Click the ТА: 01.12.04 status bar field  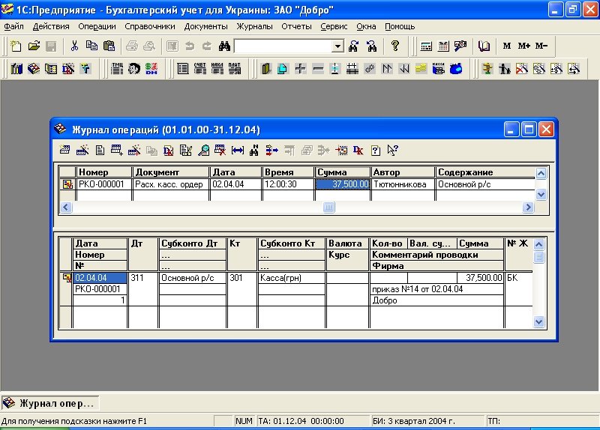pyautogui.click(x=313, y=421)
